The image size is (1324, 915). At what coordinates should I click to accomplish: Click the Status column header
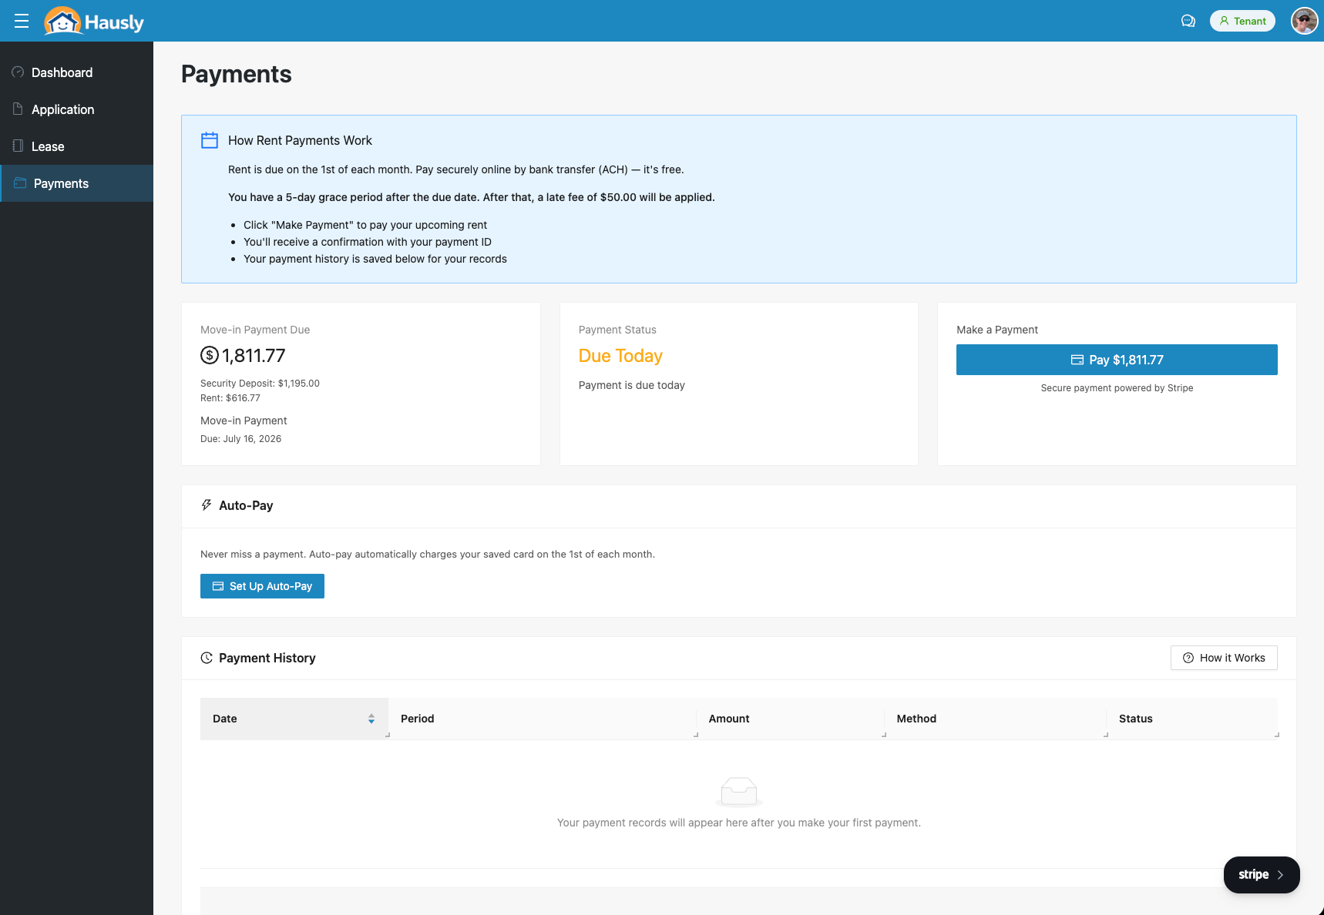(1192, 719)
